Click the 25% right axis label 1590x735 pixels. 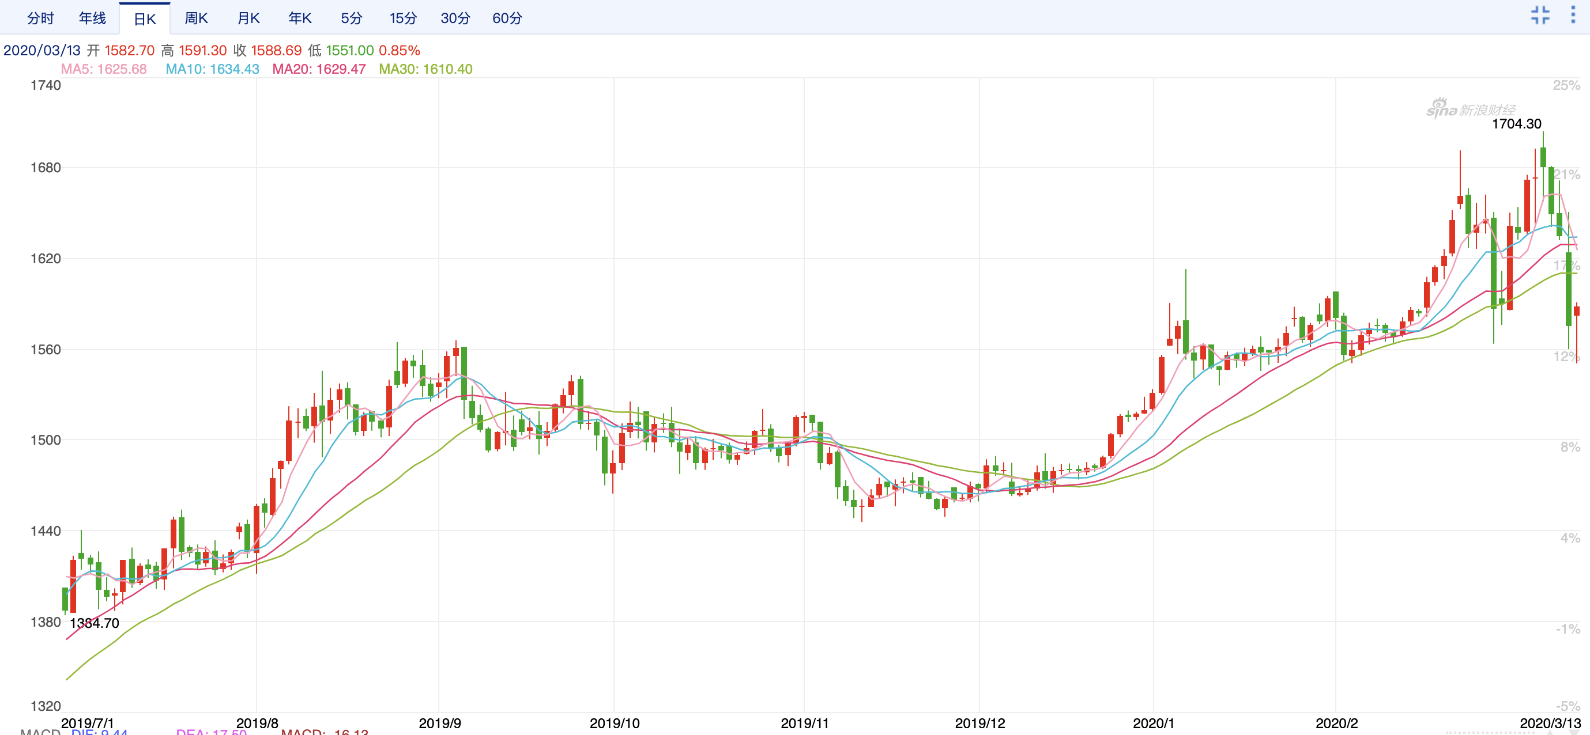(x=1566, y=86)
